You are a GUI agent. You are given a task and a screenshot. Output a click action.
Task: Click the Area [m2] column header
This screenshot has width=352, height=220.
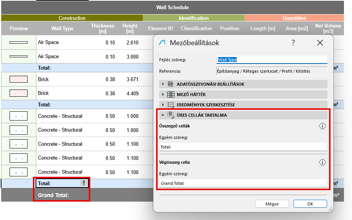(x=297, y=29)
